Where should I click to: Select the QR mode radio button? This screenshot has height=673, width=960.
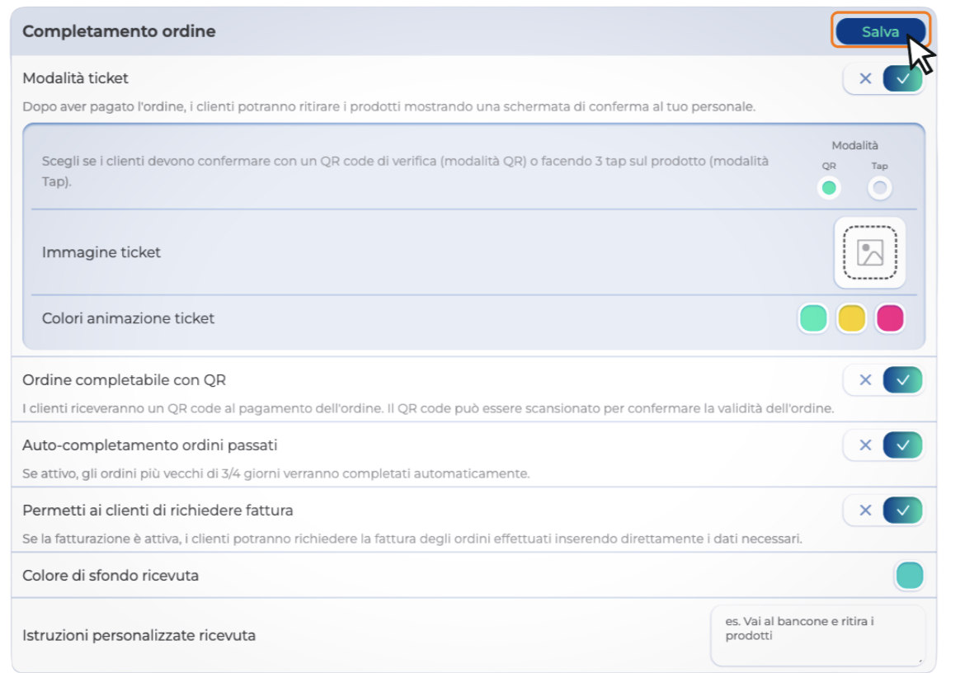pos(829,188)
